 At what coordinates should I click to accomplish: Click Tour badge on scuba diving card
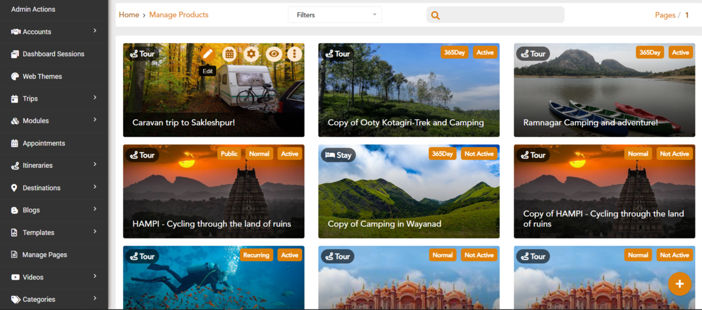[x=143, y=256]
